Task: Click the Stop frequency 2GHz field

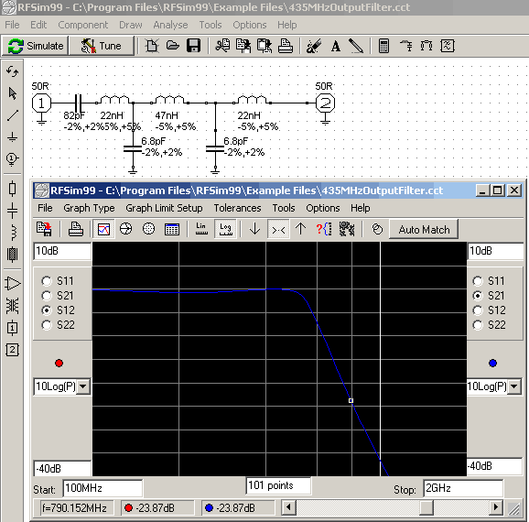Action: click(x=463, y=488)
